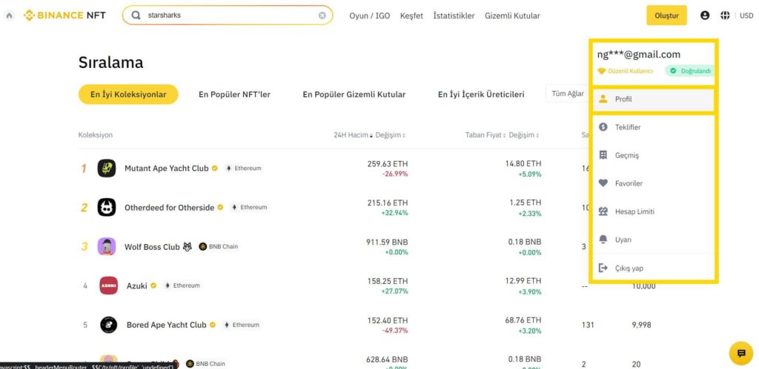
Task: Open Geçmiş in the account menu
Action: [x=653, y=155]
